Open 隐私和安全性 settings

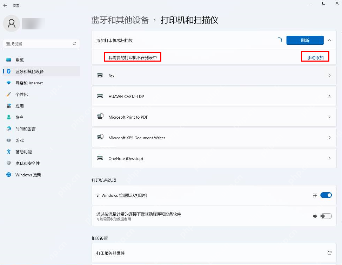41,163
